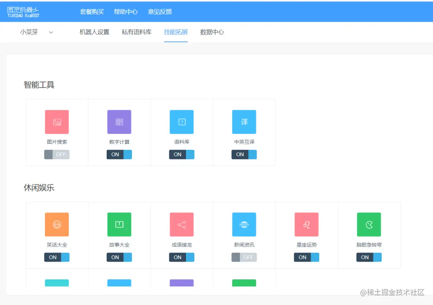Open the 成语接龙 share icon
433x305 pixels.
pyautogui.click(x=182, y=224)
